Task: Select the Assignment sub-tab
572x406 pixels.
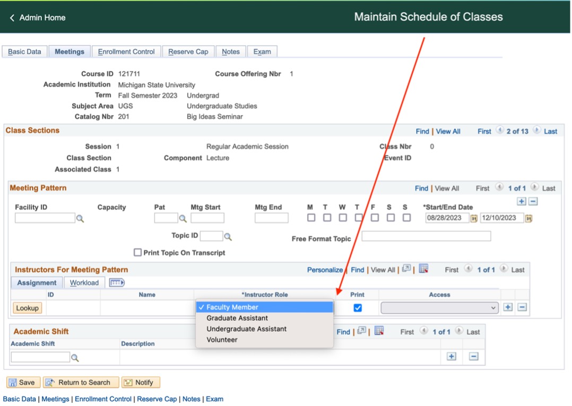Action: click(x=37, y=283)
